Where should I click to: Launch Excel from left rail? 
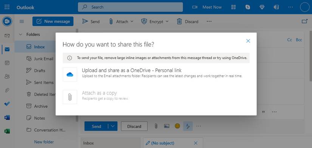pos(7,131)
